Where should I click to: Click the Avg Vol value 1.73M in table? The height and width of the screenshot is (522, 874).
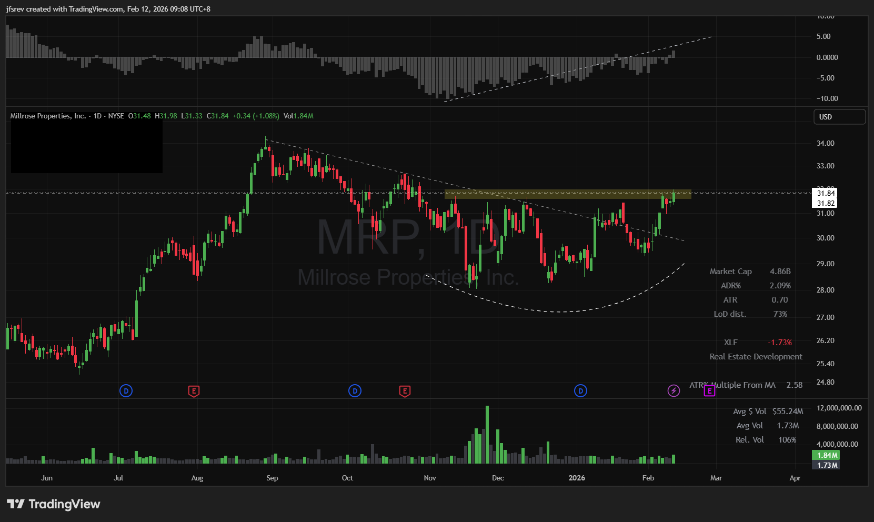pos(788,426)
